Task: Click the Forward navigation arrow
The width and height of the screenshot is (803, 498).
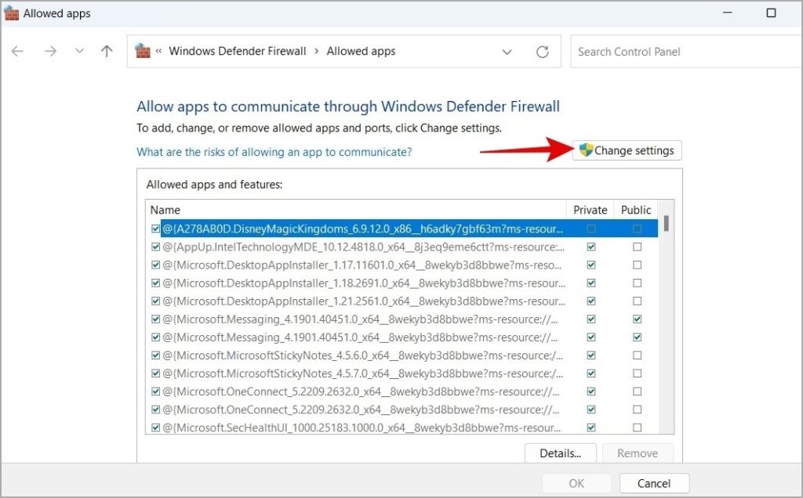Action: [50, 51]
